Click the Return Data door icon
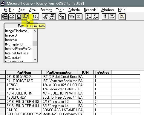This screenshot has width=144, height=115. pos(26,17)
